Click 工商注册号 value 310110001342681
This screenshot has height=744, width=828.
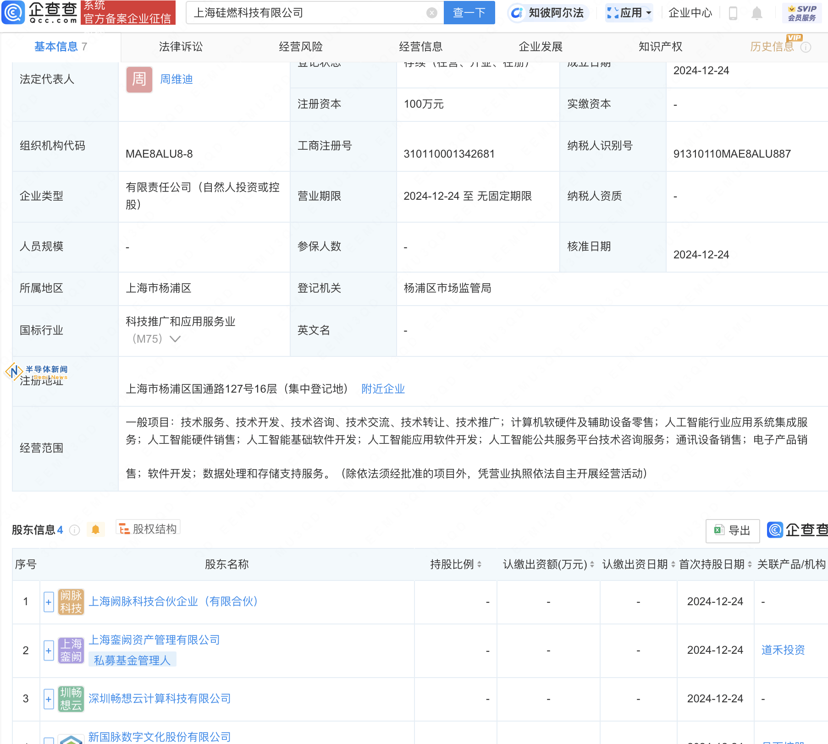(449, 154)
